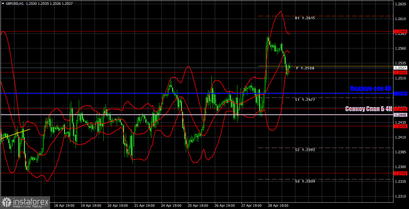Viewport: 409px width, 209px height.
Task: Click the blue Kijun-sen 4H line label
Action: 371,88
